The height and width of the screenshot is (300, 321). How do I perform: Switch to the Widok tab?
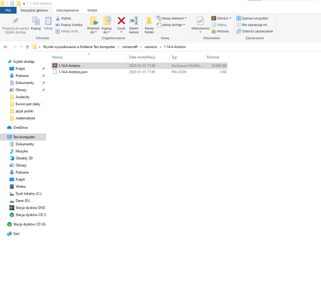coord(92,10)
